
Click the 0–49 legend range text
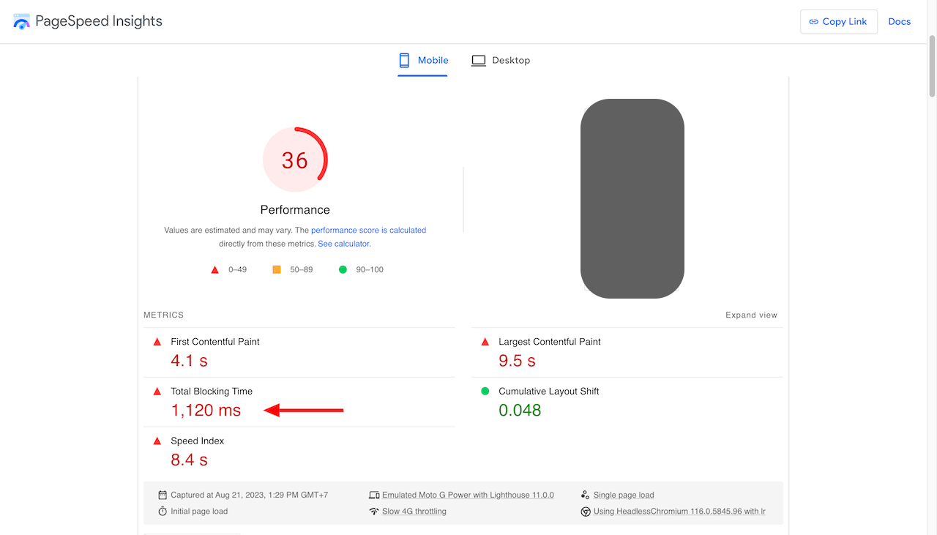coord(237,270)
